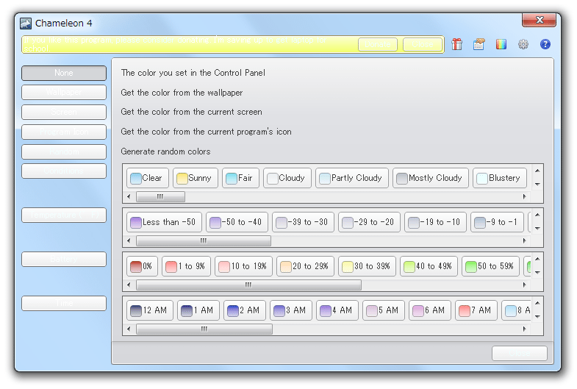
Task: Dismiss yellow banner with its Close button
Action: pos(423,45)
